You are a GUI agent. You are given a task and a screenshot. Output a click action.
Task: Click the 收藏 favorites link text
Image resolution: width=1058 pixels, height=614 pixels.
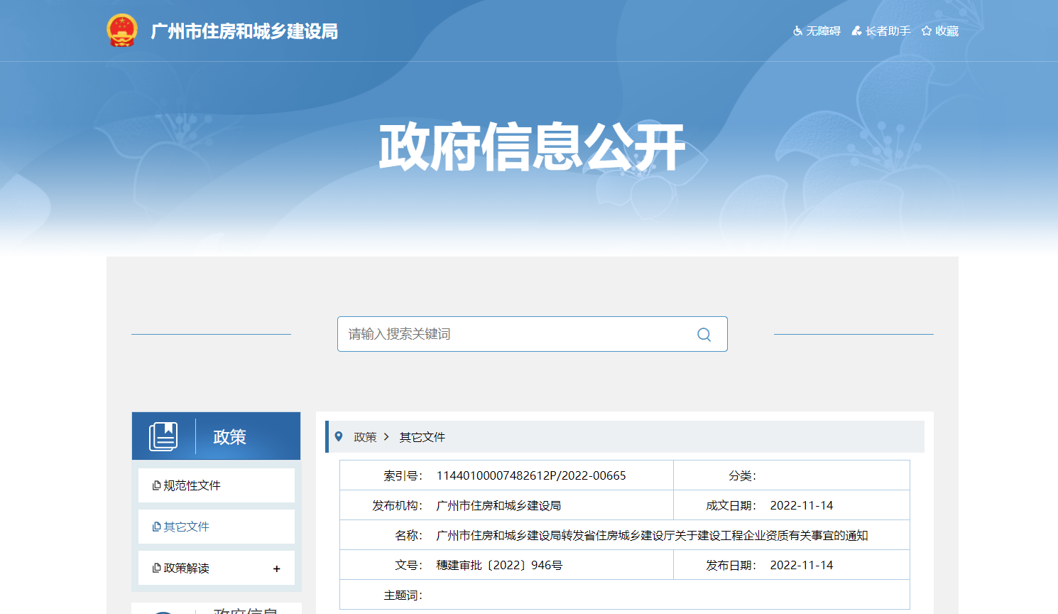[x=947, y=31]
